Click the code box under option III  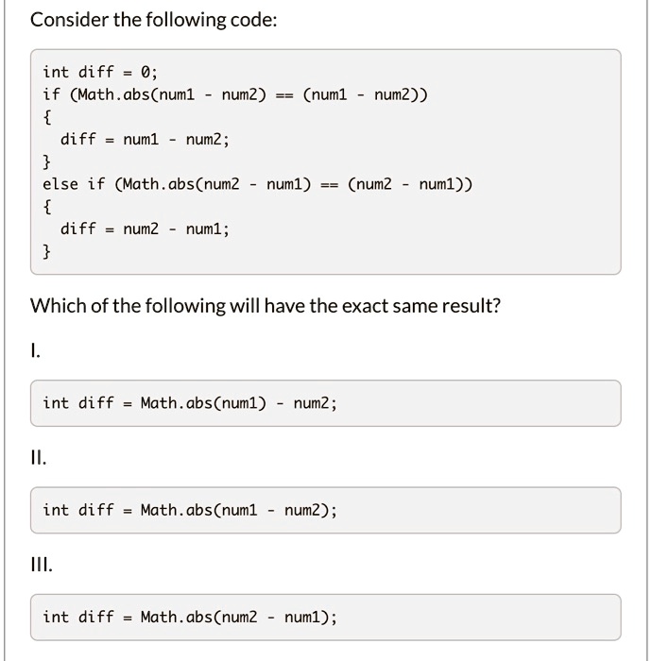point(325,618)
